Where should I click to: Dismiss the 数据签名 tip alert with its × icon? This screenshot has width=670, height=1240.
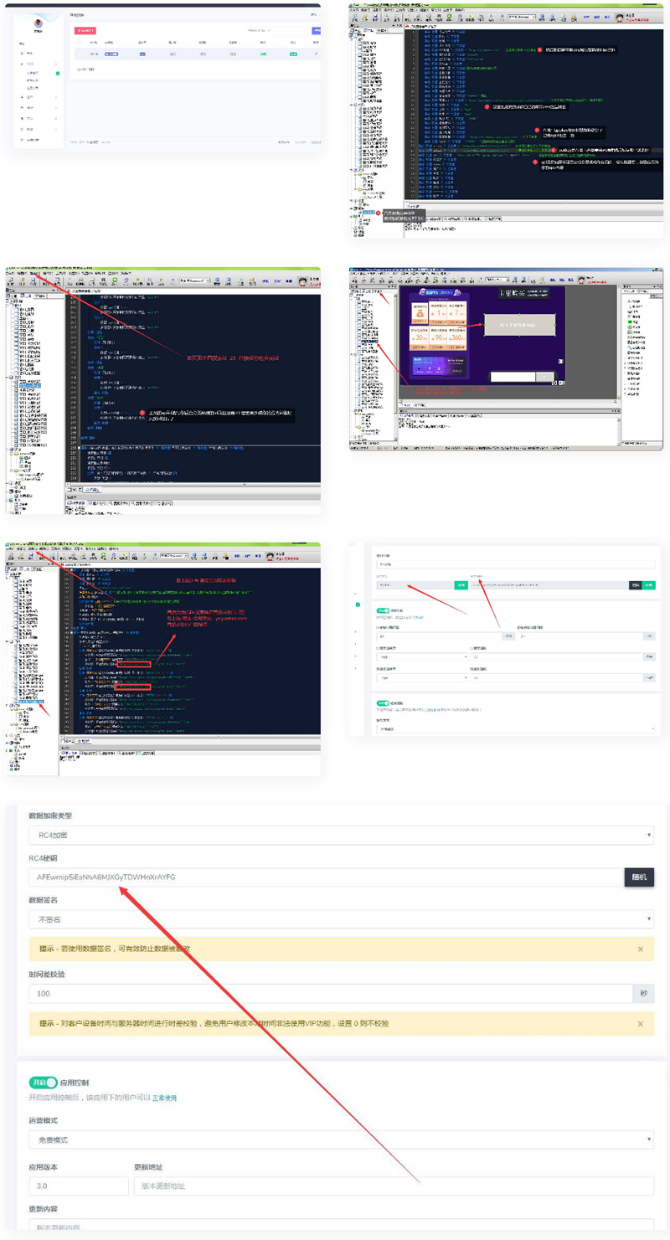click(641, 949)
